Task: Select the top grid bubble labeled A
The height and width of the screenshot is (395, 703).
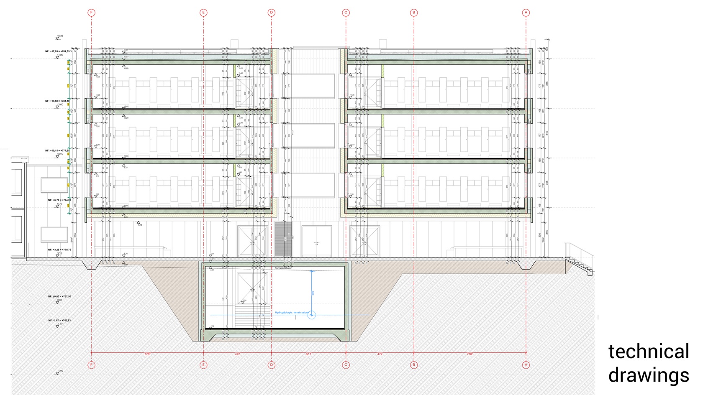Action: pos(526,13)
